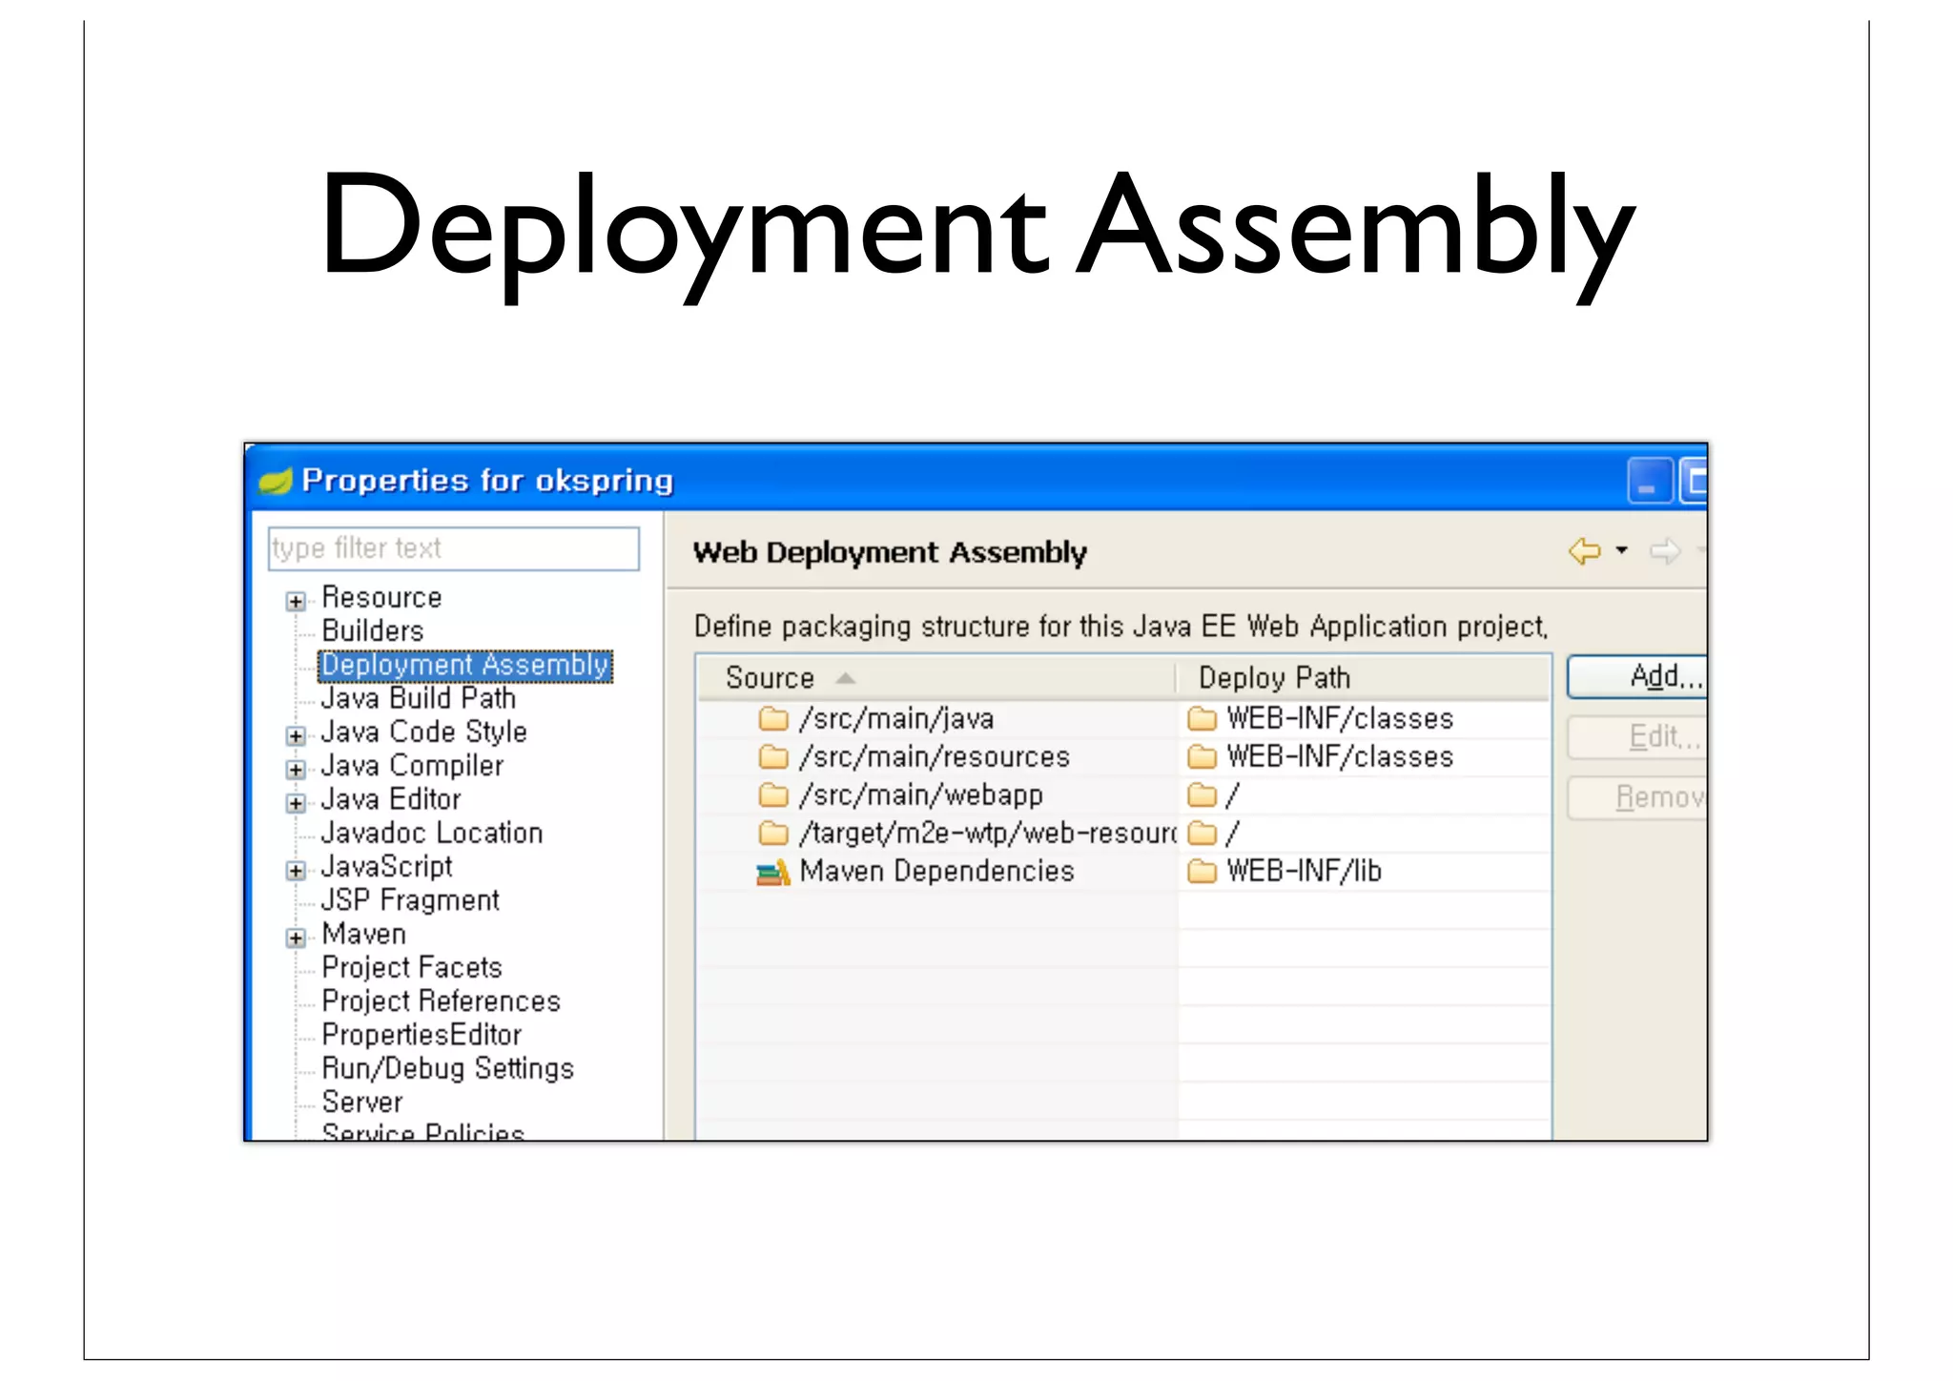Open the Java Editor page
This screenshot has width=1953, height=1381.
(391, 799)
